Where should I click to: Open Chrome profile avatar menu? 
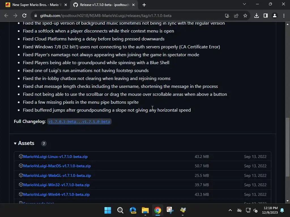(275, 16)
